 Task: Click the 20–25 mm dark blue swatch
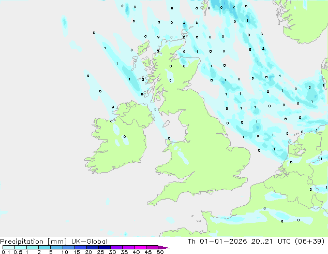point(92,247)
